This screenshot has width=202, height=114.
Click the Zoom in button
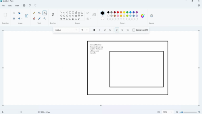coord(199,112)
